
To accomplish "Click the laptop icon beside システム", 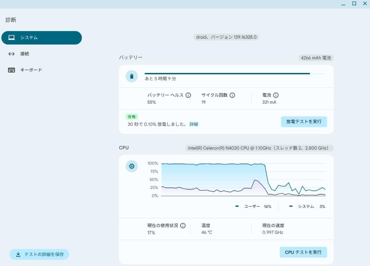I will pos(12,38).
